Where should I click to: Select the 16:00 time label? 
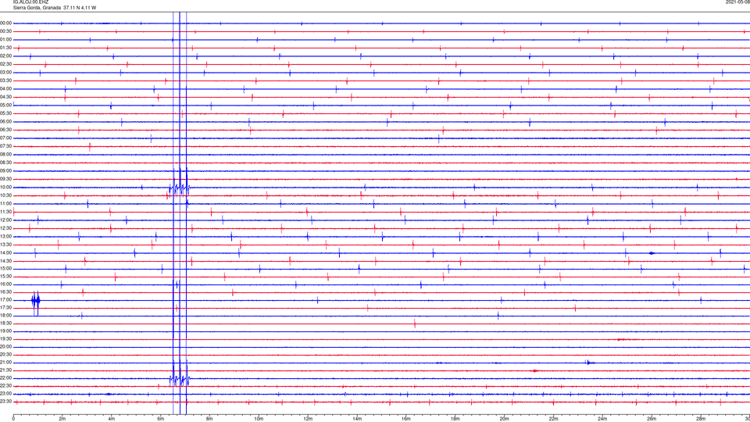click(6, 284)
